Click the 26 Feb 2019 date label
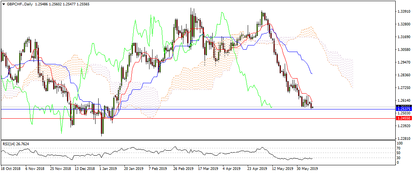Image resolution: width=413 pixels, height=173 pixels. 183,169
